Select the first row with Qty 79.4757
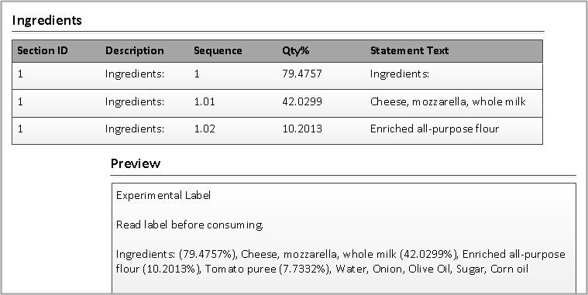 pos(277,76)
